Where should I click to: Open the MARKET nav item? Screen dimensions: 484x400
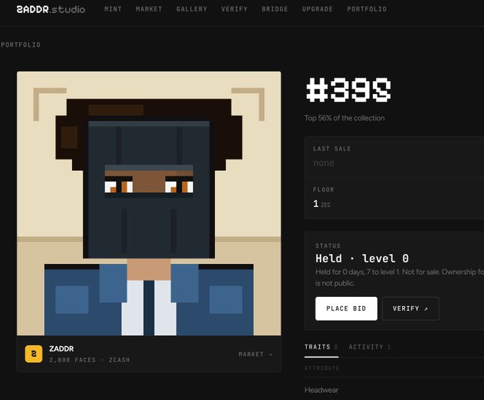[x=149, y=9]
